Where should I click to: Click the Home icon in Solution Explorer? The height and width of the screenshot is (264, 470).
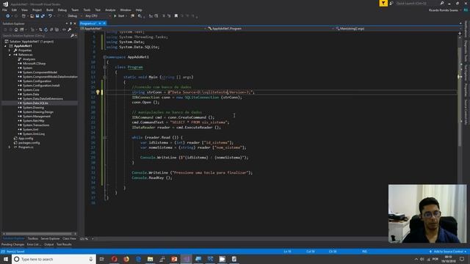pyautogui.click(x=16, y=29)
